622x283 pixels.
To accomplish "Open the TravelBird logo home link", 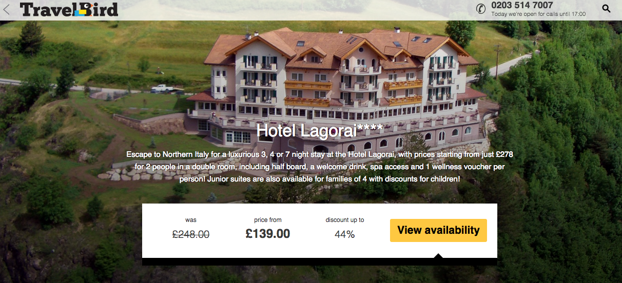I will click(x=69, y=9).
